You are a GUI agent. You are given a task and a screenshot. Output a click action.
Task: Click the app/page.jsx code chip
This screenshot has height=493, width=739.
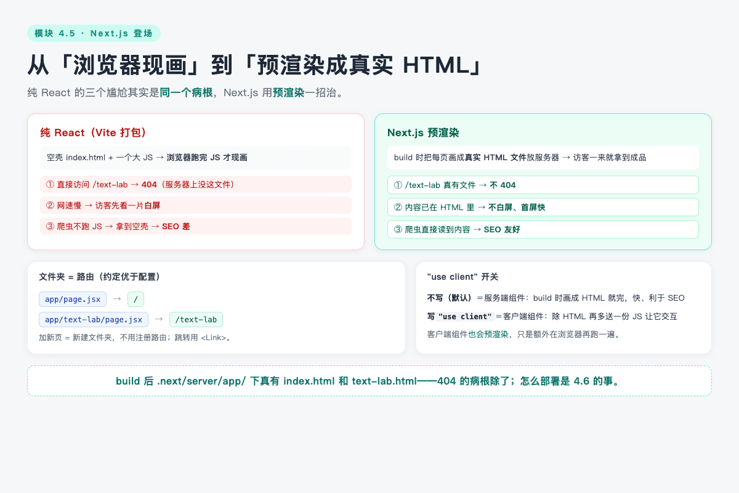tap(73, 299)
